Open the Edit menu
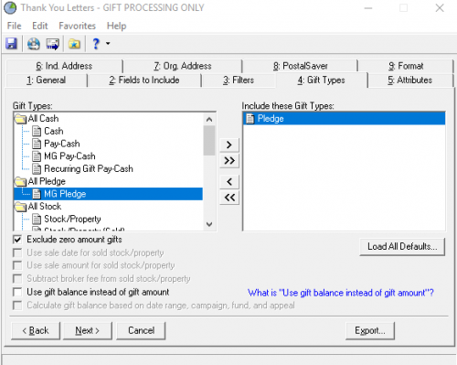 pos(40,26)
